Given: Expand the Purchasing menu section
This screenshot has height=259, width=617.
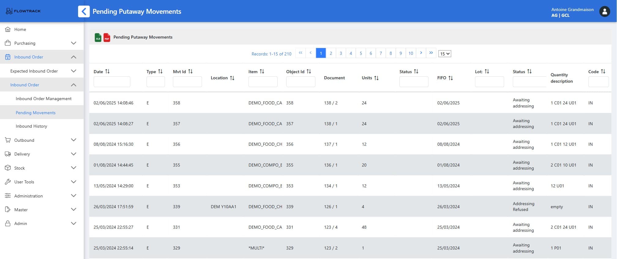Looking at the screenshot, I should 73,43.
